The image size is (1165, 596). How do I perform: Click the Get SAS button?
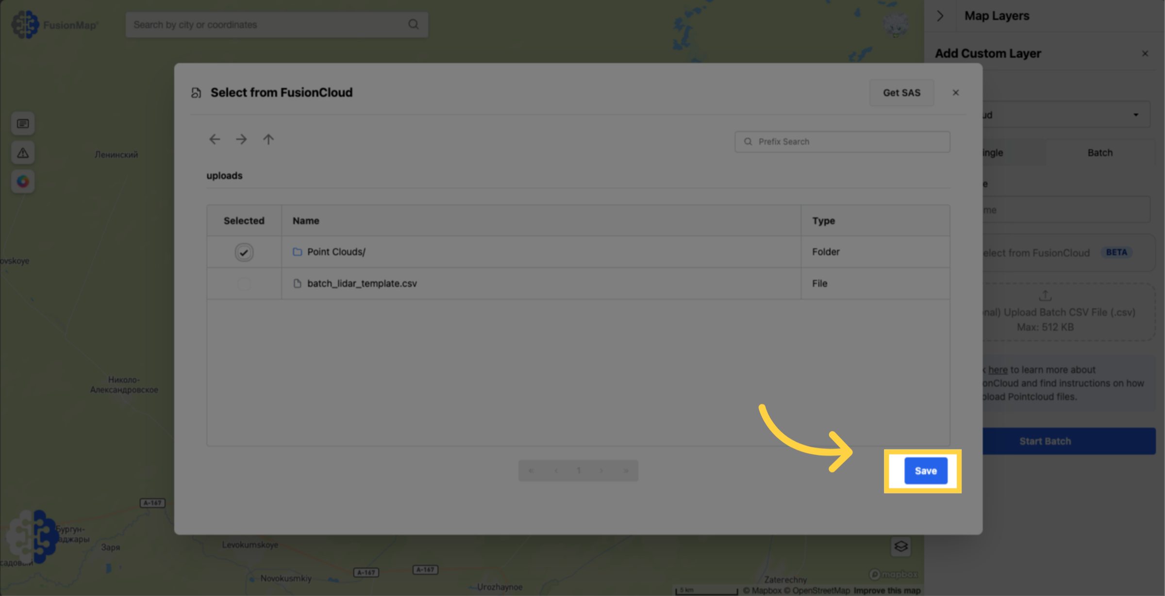coord(901,93)
